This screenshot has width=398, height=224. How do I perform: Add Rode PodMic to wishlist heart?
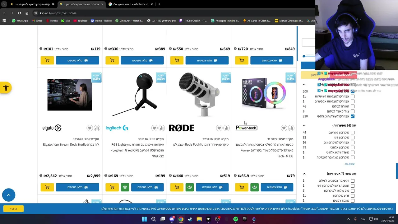pyautogui.click(x=219, y=128)
